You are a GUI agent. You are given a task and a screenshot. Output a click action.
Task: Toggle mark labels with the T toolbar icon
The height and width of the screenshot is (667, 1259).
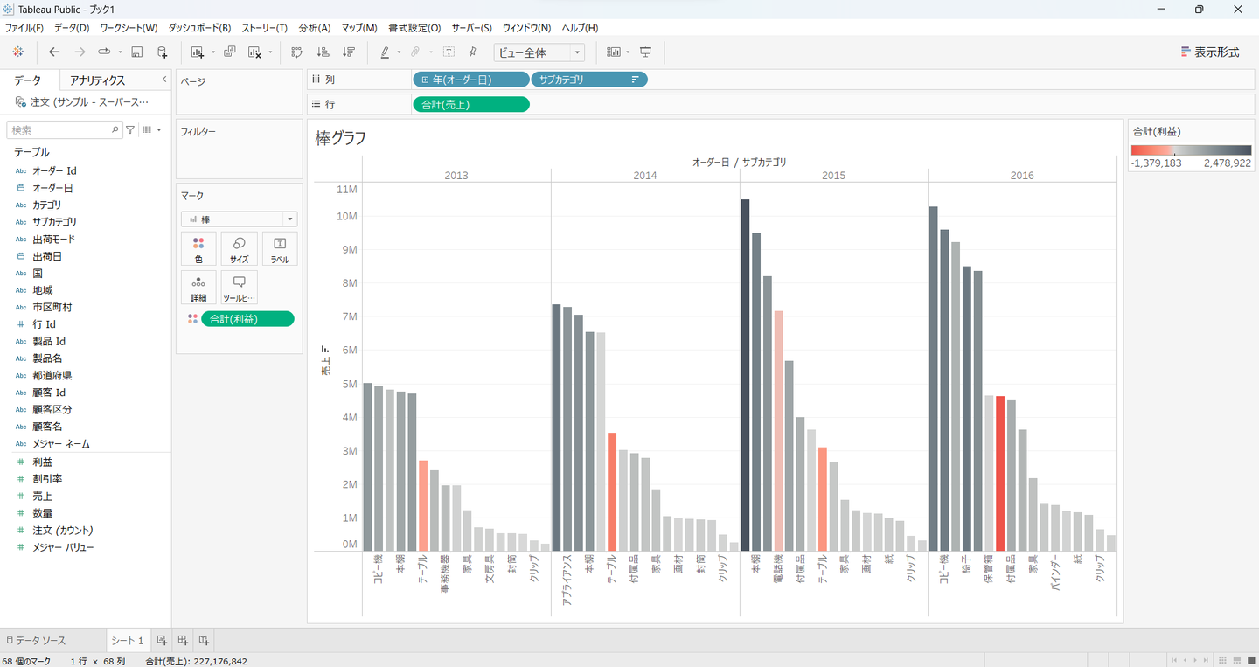point(449,52)
